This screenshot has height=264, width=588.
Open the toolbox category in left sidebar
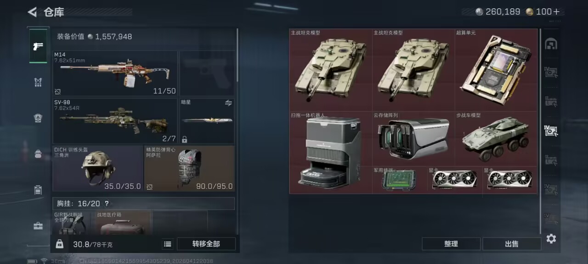tap(38, 226)
